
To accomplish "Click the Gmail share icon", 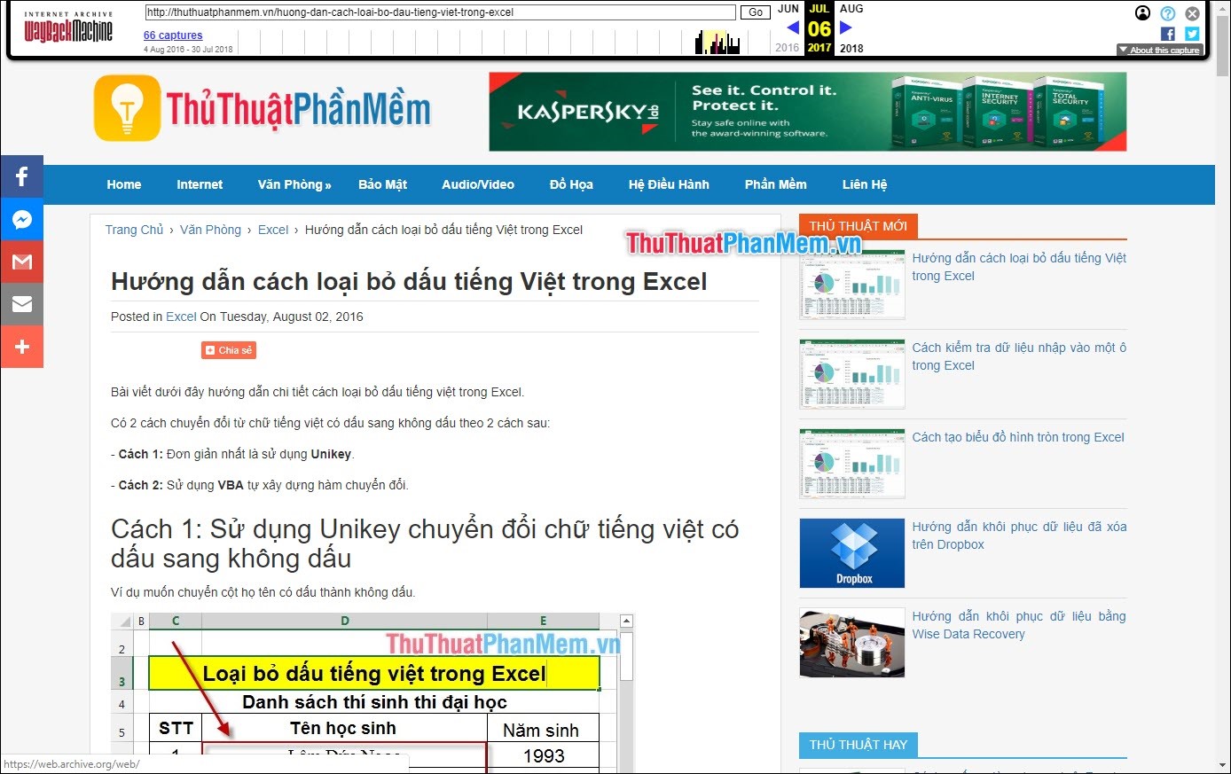I will [22, 262].
